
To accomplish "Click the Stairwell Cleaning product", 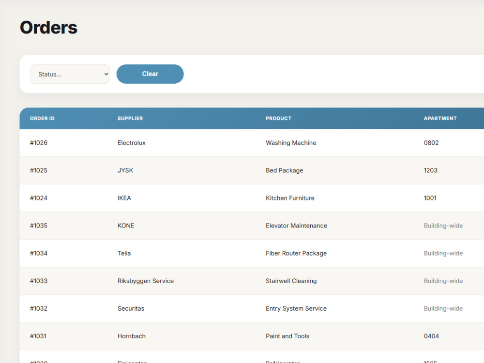I will coord(291,281).
